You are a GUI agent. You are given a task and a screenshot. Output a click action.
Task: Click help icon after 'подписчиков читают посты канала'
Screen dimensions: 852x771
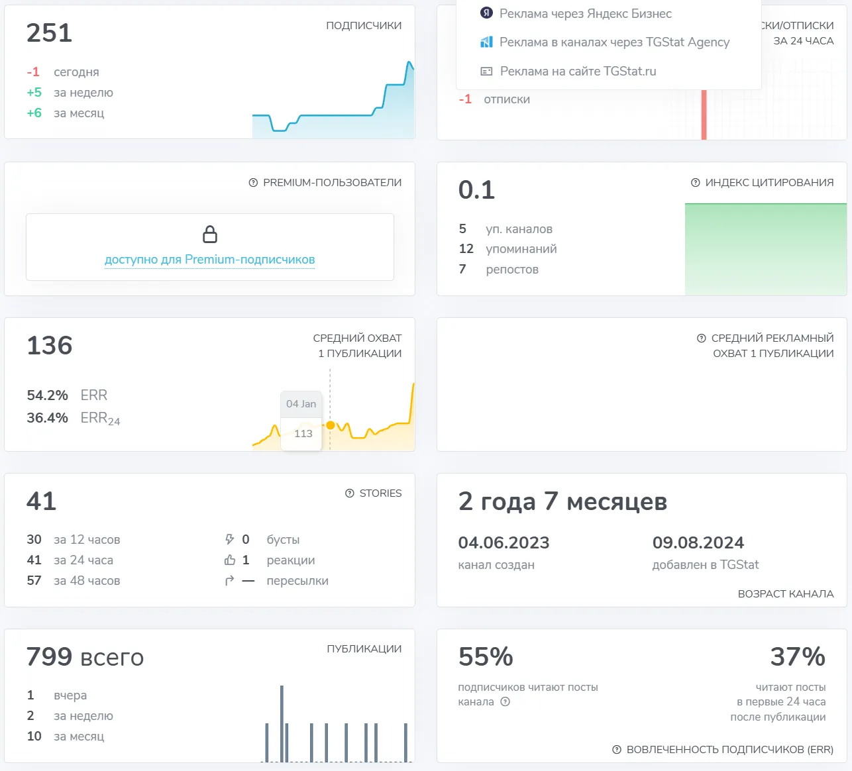tap(506, 702)
